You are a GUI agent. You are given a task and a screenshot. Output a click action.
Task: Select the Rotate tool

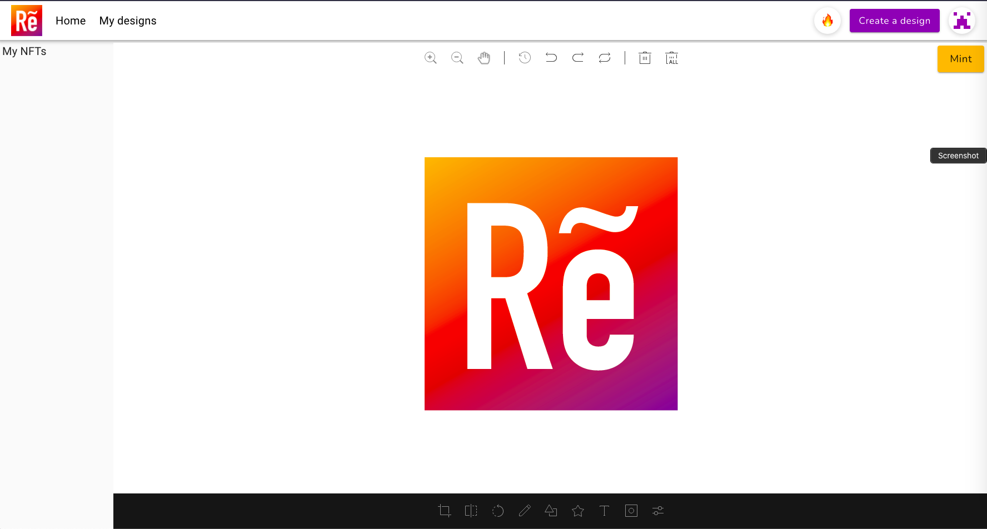coord(498,511)
